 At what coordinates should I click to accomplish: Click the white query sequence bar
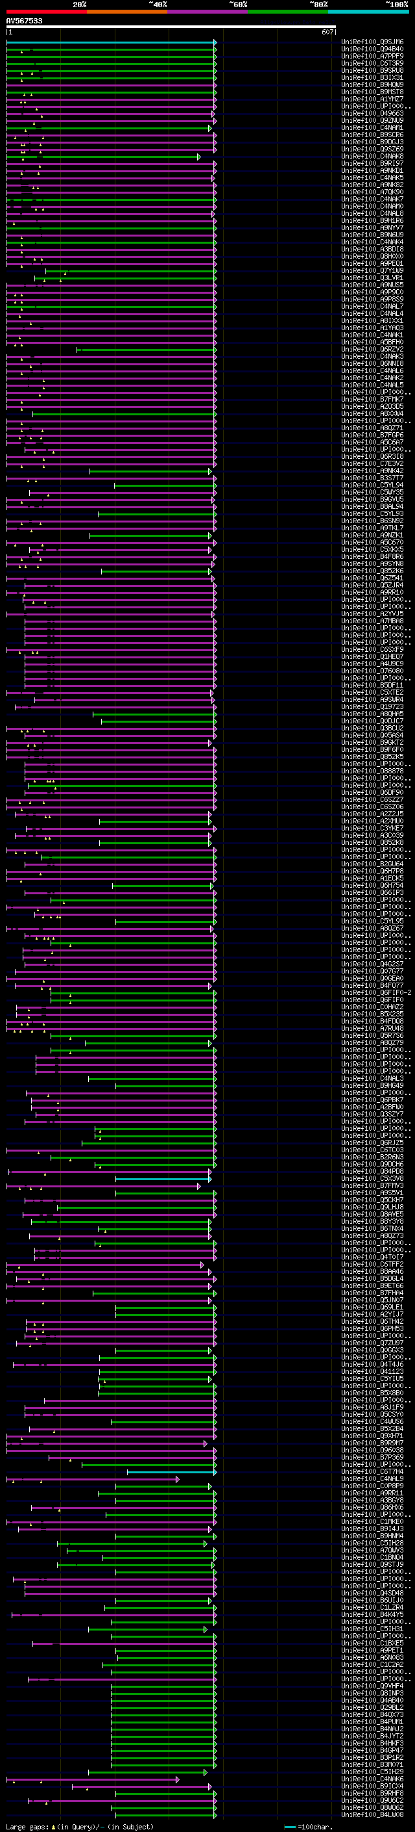point(171,26)
